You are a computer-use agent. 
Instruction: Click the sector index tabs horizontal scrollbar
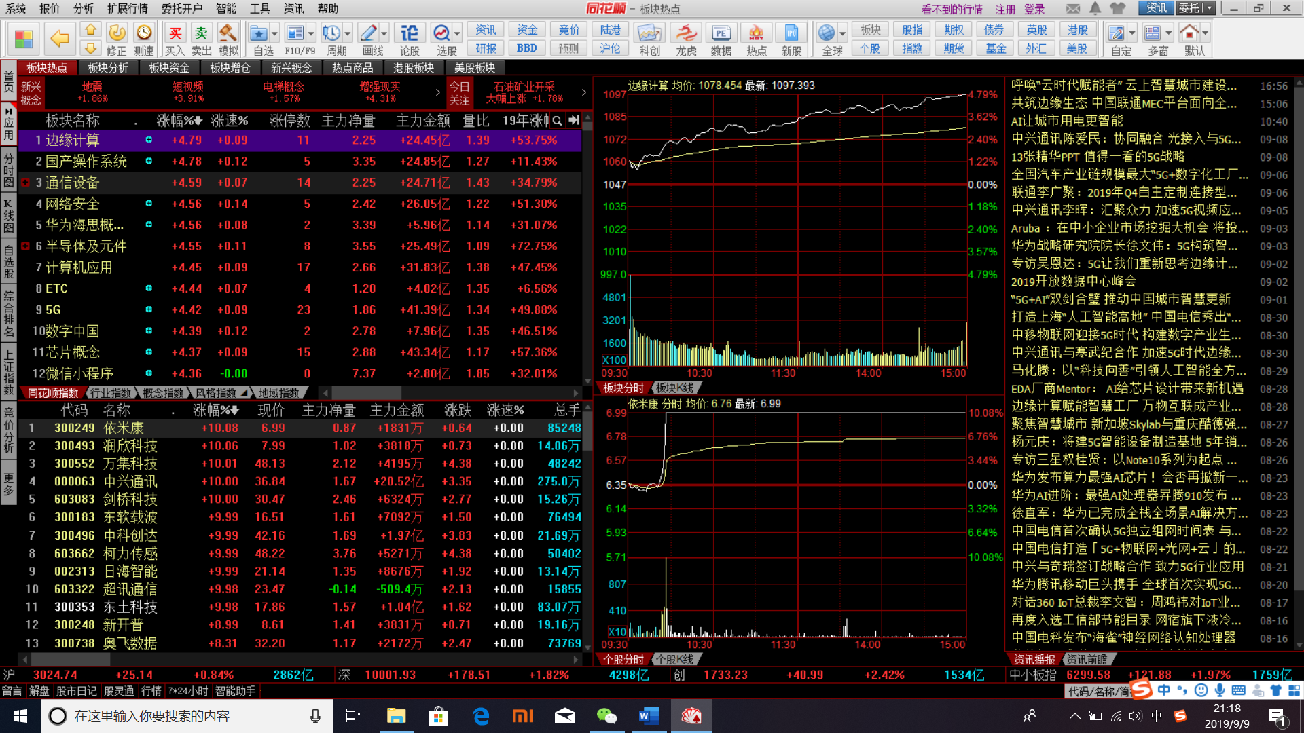coord(451,393)
